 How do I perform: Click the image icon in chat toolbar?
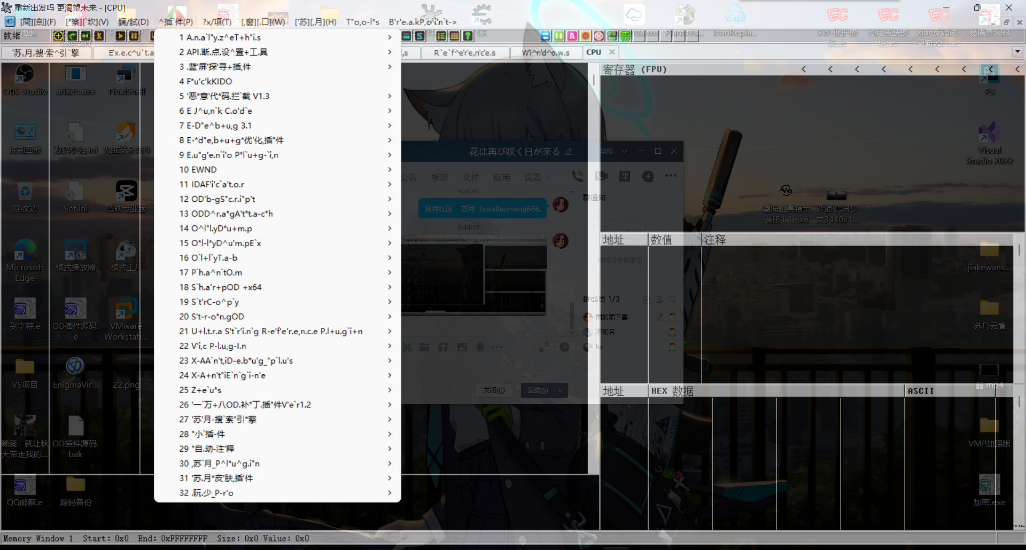click(462, 347)
